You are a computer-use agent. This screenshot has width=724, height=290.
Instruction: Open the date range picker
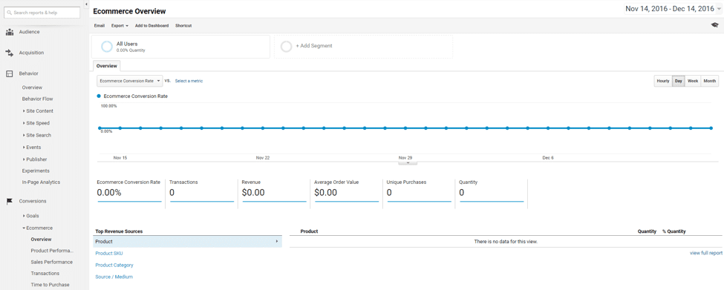(x=674, y=9)
